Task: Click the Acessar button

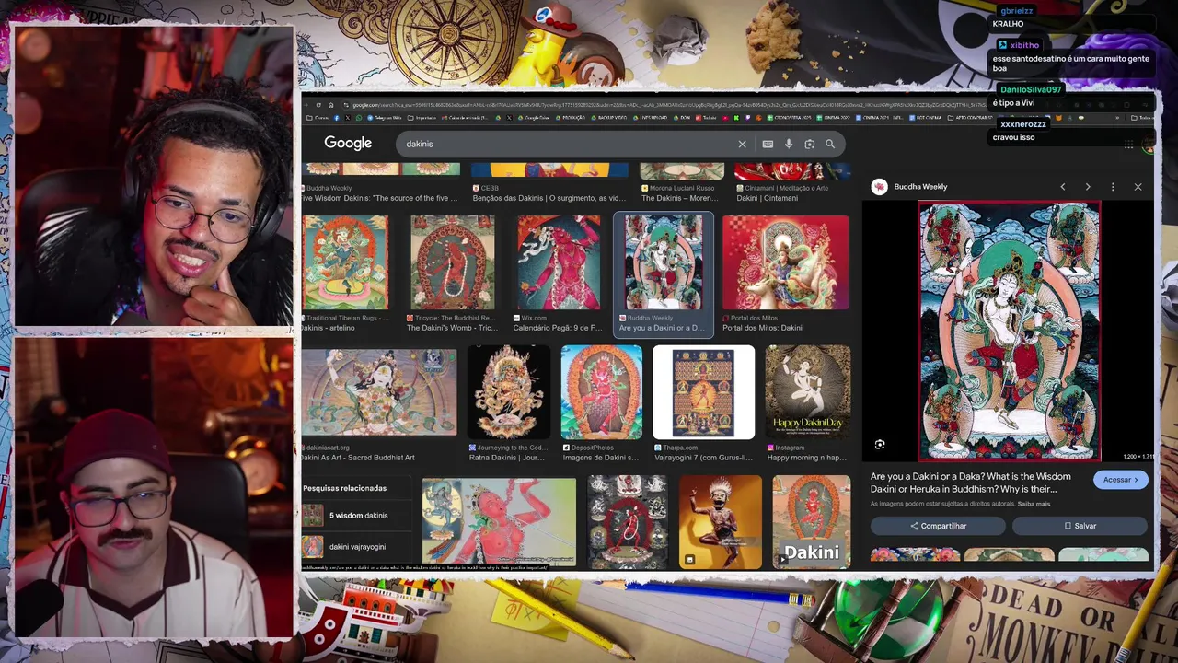Action: pos(1120,480)
